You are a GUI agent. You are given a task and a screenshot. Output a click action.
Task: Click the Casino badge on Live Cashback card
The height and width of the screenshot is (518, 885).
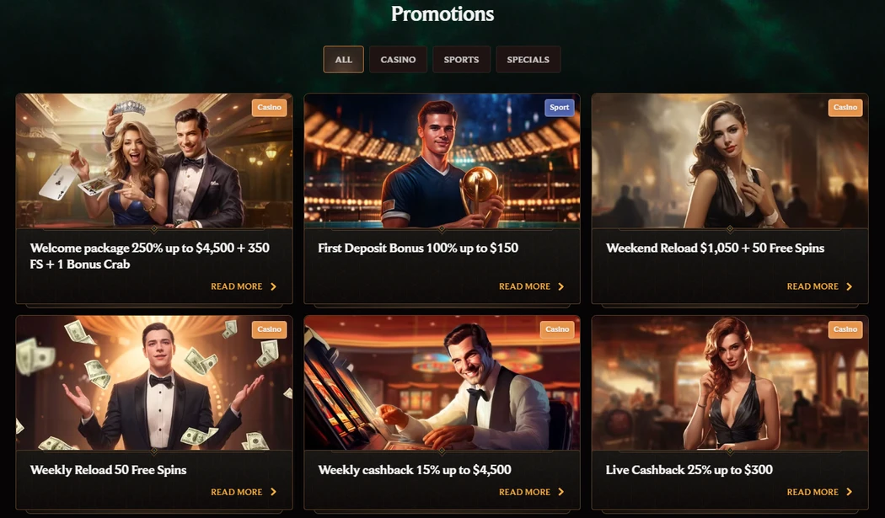click(x=845, y=329)
